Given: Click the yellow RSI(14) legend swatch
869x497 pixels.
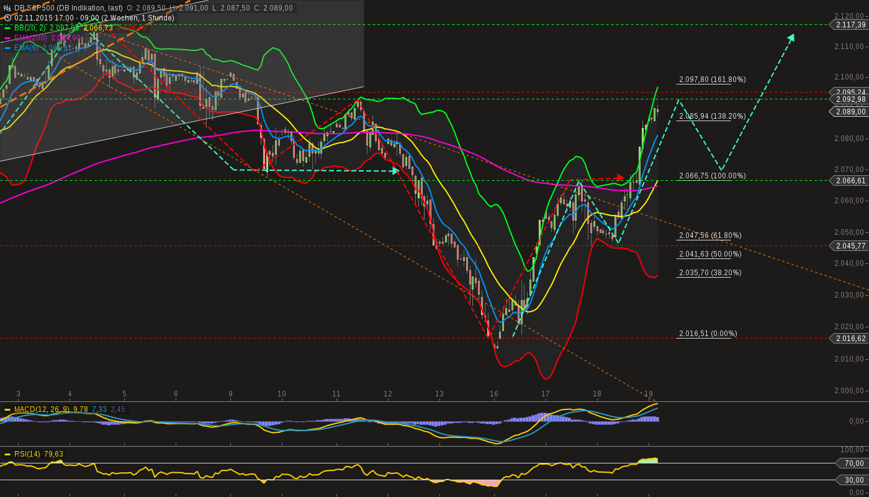Looking at the screenshot, I should point(7,454).
